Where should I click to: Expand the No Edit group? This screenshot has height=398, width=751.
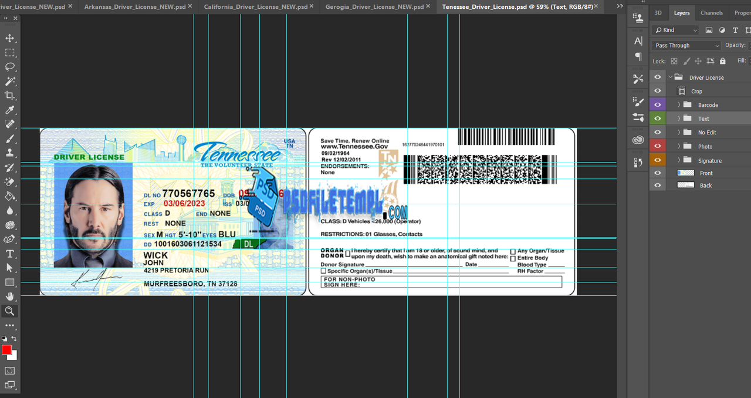tap(679, 133)
